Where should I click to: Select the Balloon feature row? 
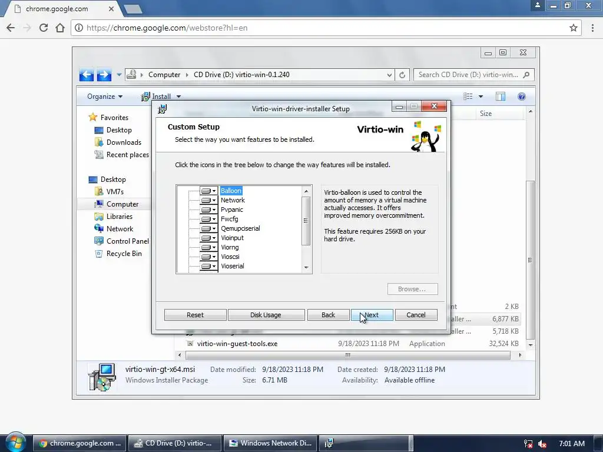(x=231, y=191)
